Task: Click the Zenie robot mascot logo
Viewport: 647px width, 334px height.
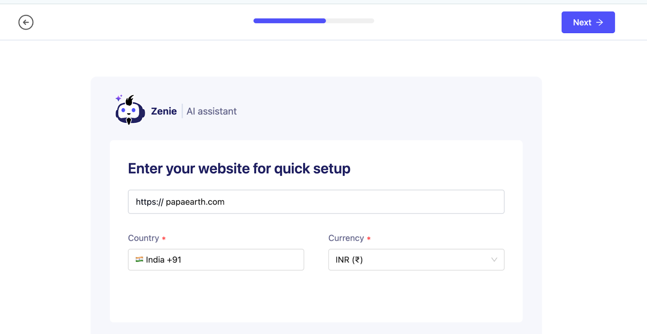Action: coord(130,111)
